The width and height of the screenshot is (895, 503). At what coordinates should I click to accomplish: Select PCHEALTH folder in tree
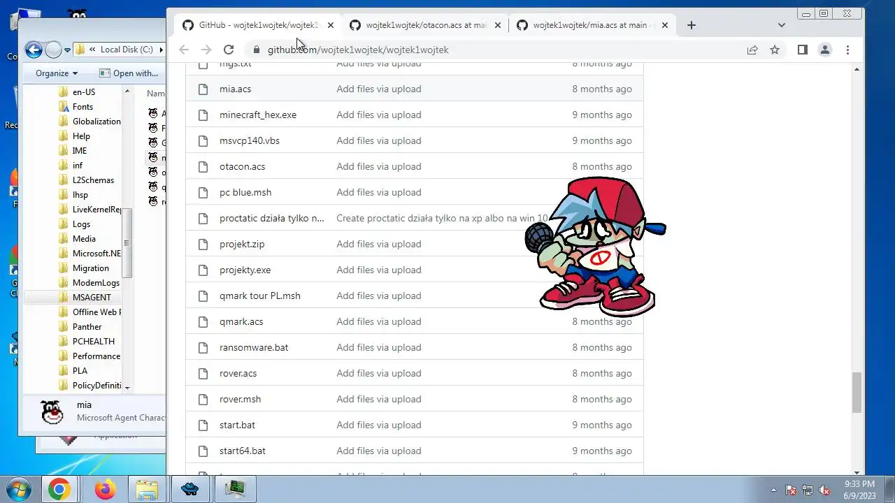pyautogui.click(x=94, y=341)
